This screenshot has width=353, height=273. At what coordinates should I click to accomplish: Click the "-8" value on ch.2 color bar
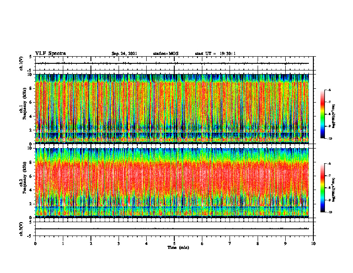click(x=329, y=188)
